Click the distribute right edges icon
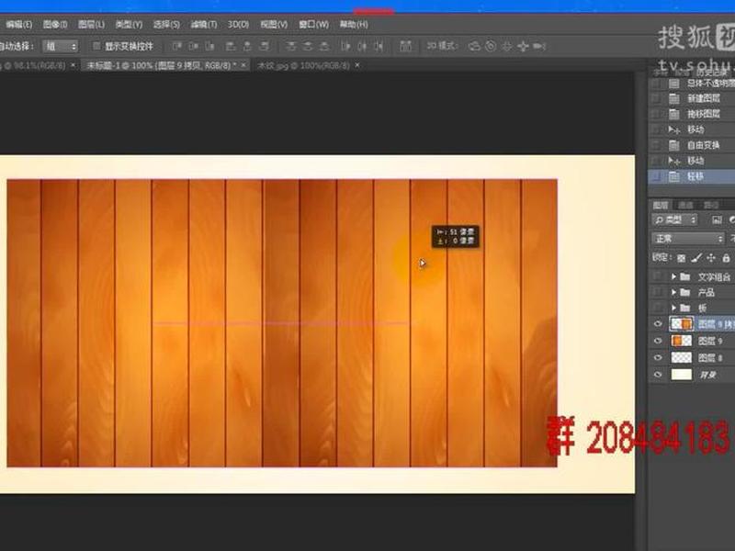 click(379, 46)
